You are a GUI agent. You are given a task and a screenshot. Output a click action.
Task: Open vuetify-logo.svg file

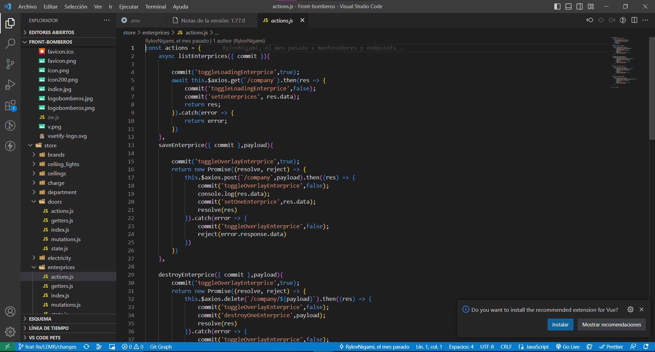pyautogui.click(x=67, y=136)
